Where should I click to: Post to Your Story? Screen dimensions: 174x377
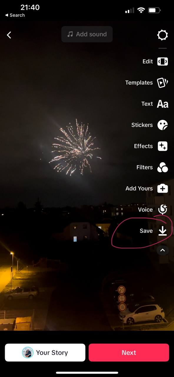(x=45, y=353)
